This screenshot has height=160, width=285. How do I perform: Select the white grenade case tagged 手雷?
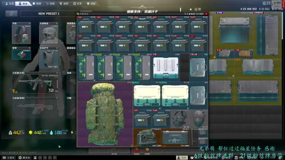166,67
